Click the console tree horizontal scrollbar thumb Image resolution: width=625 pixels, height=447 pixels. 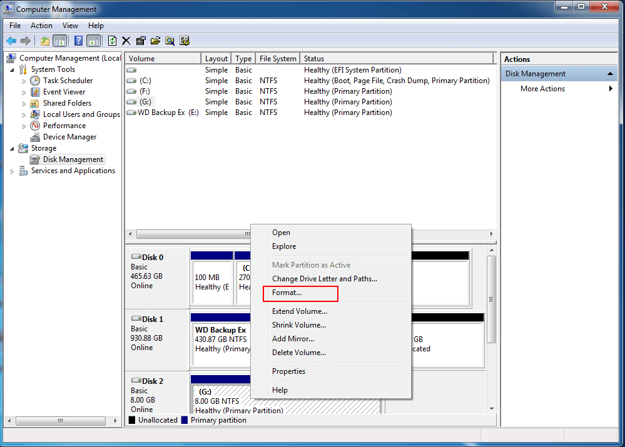(x=60, y=421)
